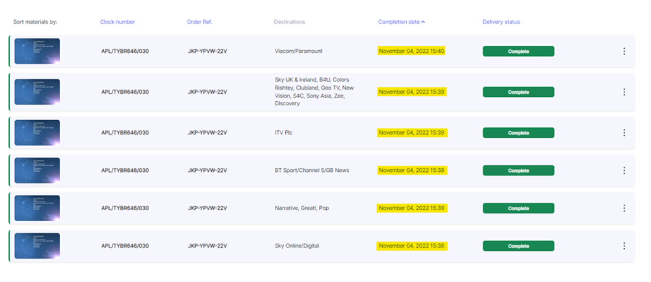
Task: Select Sky UK & Ireland, B4U destinations list
Action: 314,92
